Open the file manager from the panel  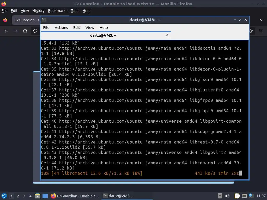38,196
